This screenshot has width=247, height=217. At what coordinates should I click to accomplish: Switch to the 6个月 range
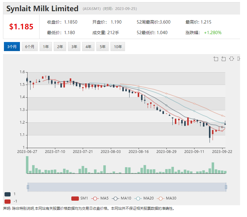[30, 47]
